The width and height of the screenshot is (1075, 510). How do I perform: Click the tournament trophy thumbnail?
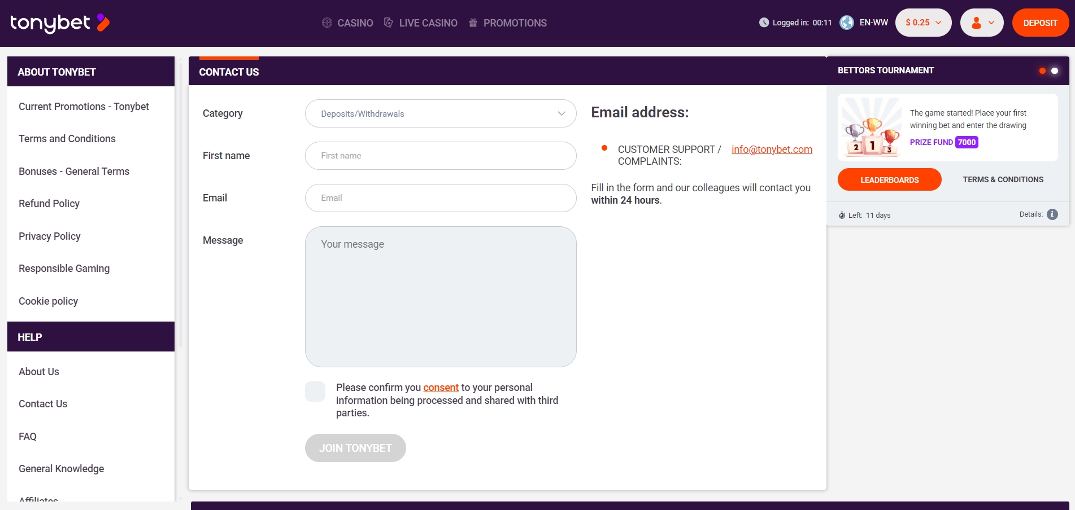[872, 128]
